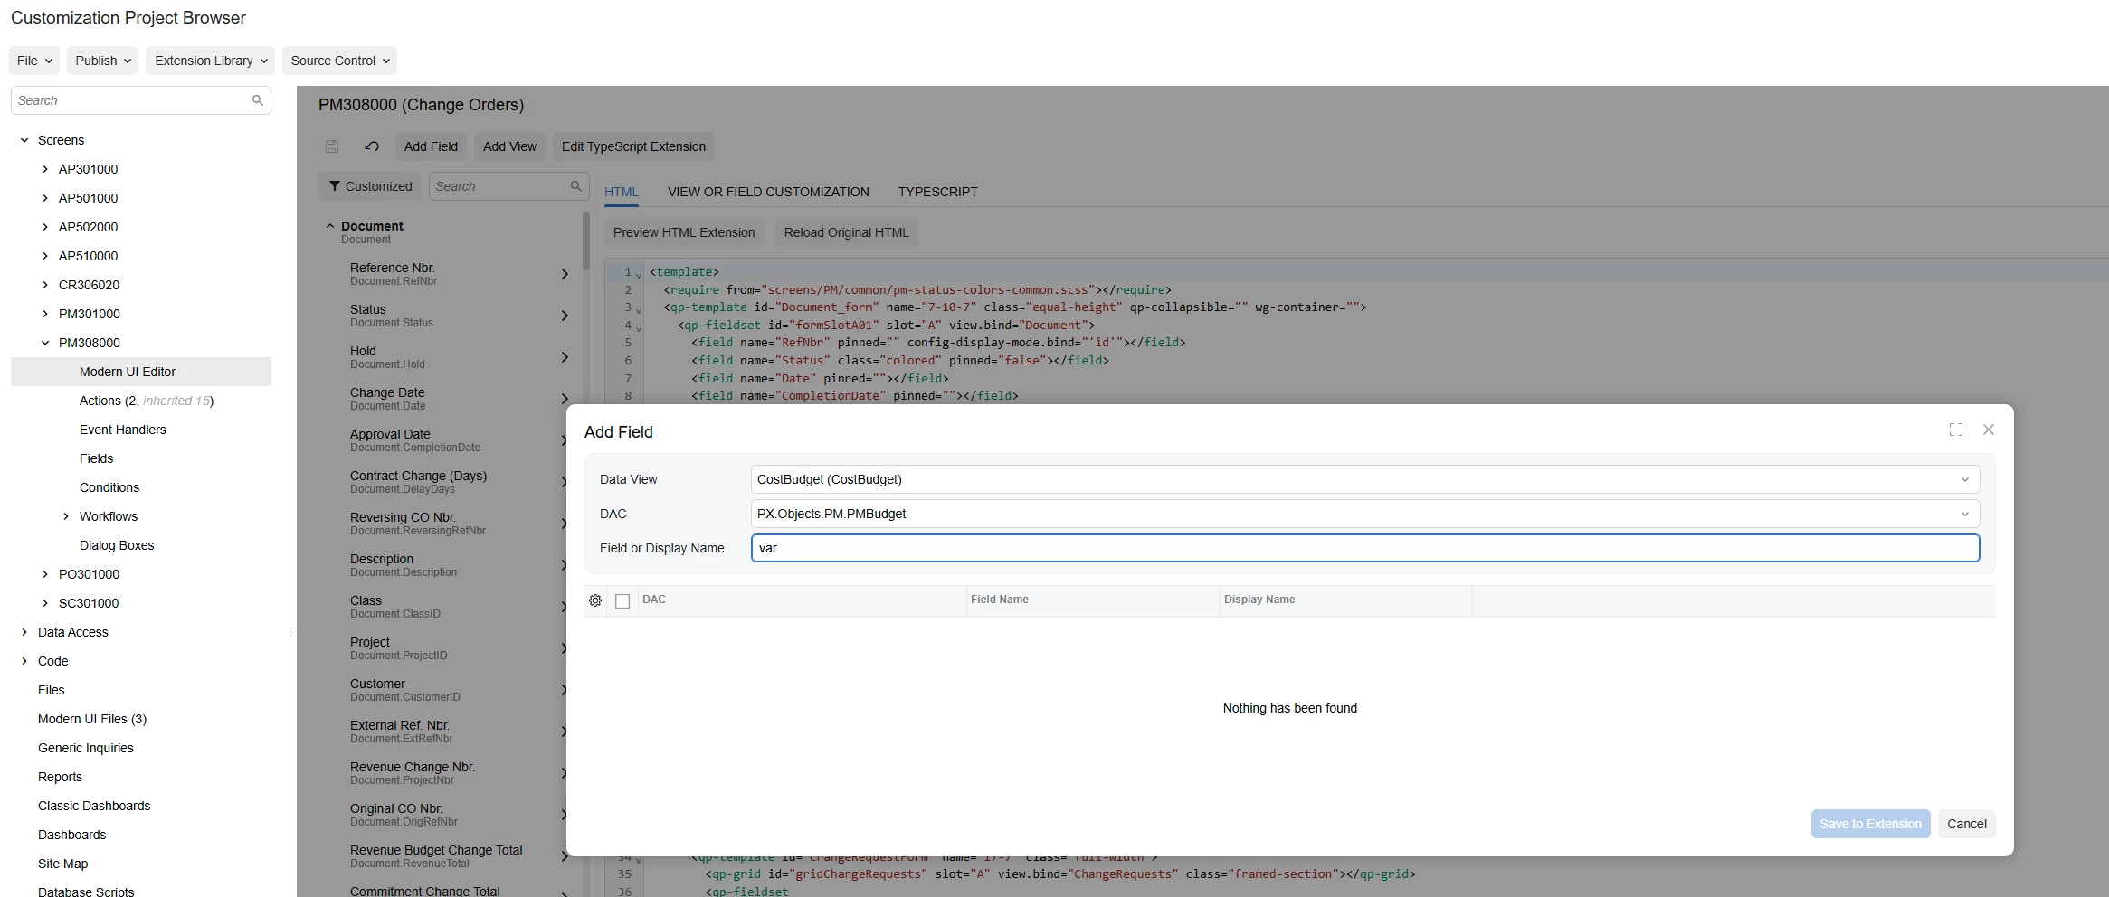Open the Data View dropdown
The width and height of the screenshot is (2109, 897).
[1365, 479]
